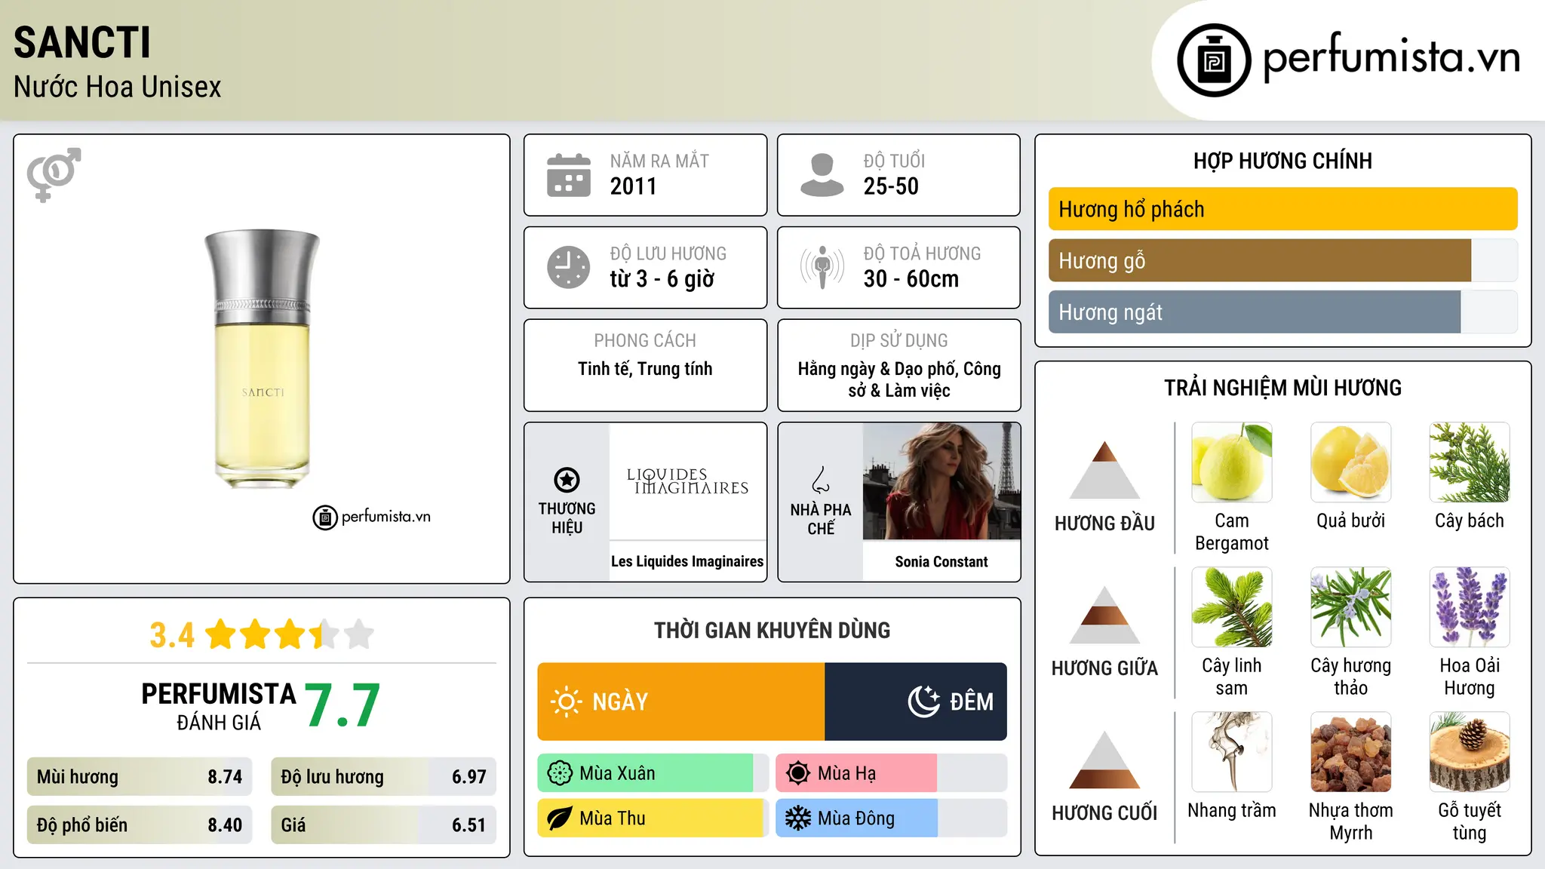
Task: Select the dark Đêm nighttime segment
Action: pyautogui.click(x=916, y=702)
